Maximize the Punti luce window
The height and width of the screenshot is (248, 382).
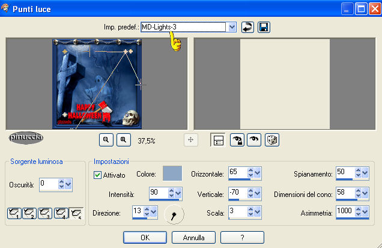(x=361, y=9)
